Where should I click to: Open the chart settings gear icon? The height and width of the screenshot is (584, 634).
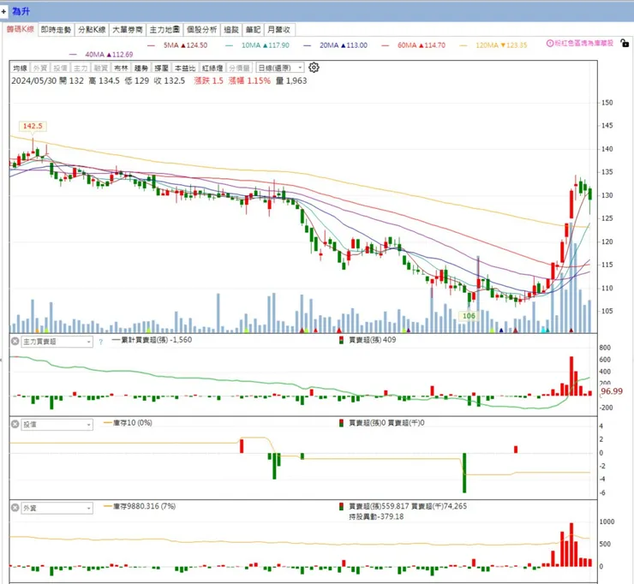point(314,68)
